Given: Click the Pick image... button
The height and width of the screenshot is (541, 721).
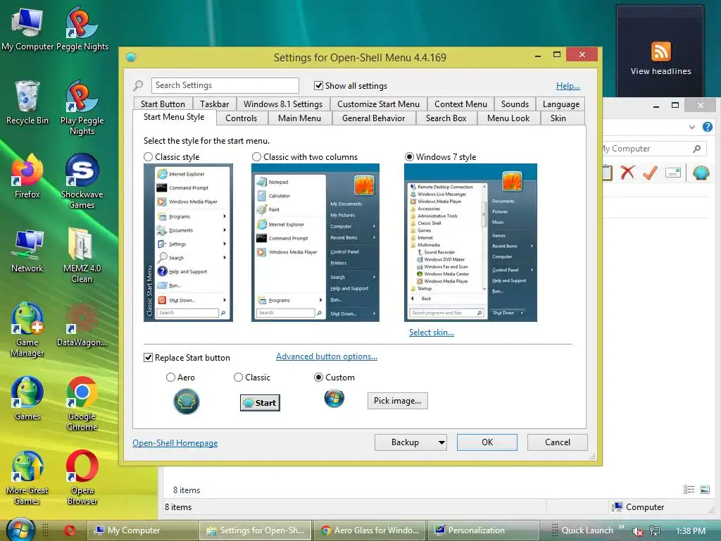Looking at the screenshot, I should pyautogui.click(x=397, y=401).
